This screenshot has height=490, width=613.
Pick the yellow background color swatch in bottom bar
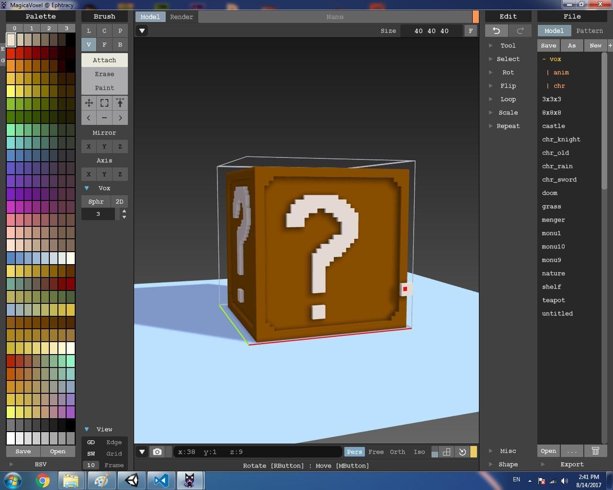[x=474, y=452]
